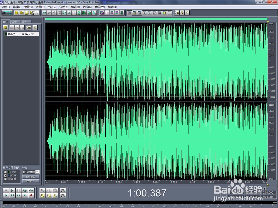Open the 分析(A) menu
278x208 pixels.
pos(64,7)
